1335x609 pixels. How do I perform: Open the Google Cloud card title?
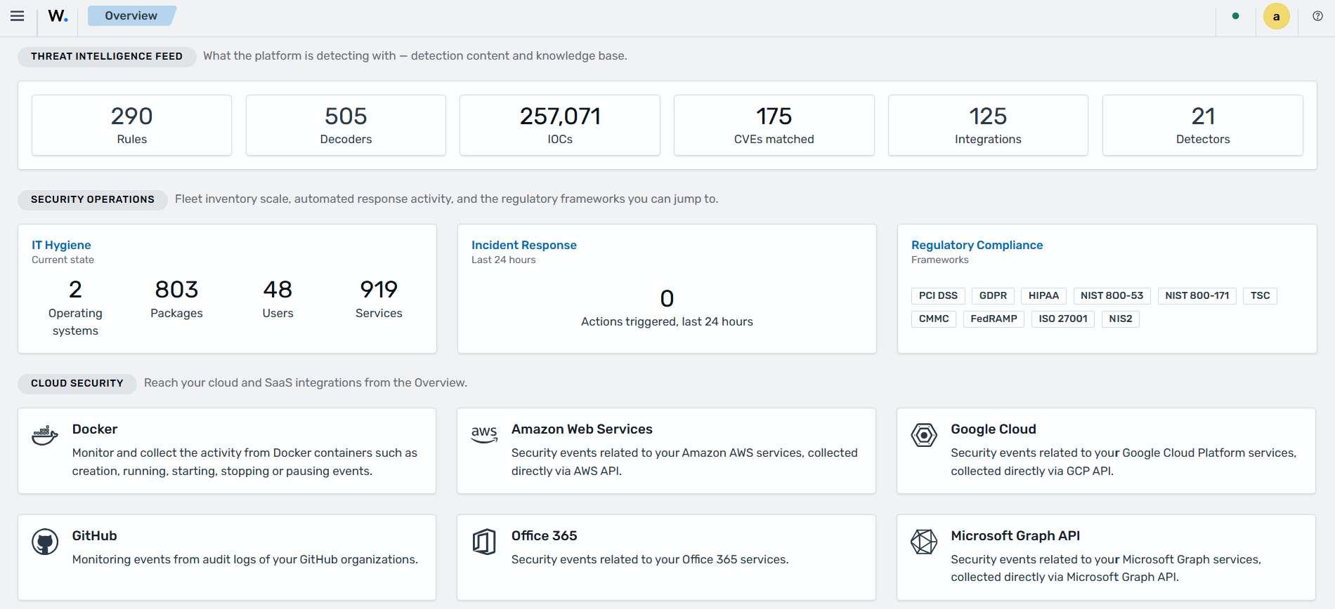(x=994, y=429)
